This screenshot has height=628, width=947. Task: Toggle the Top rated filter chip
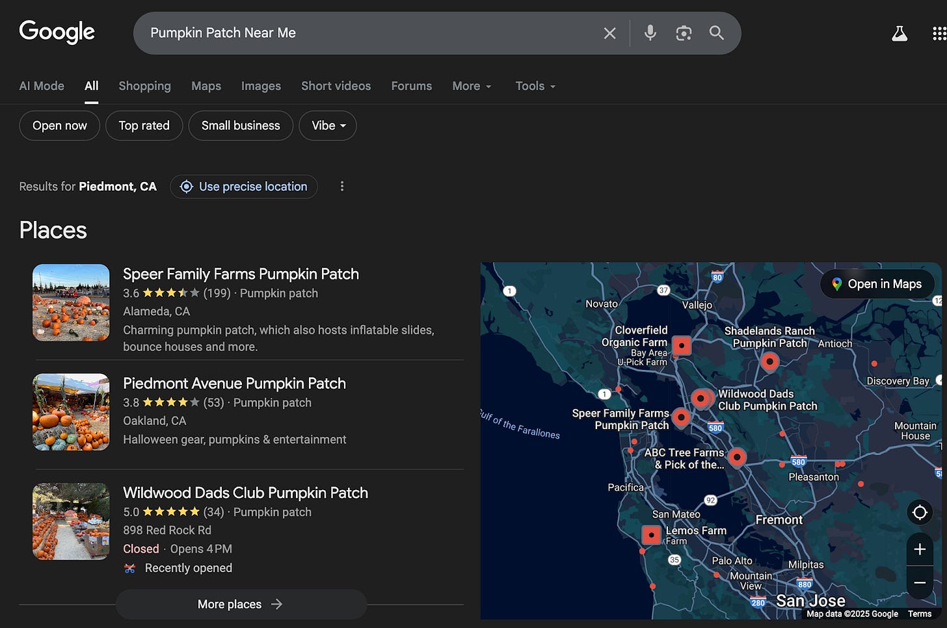[144, 125]
